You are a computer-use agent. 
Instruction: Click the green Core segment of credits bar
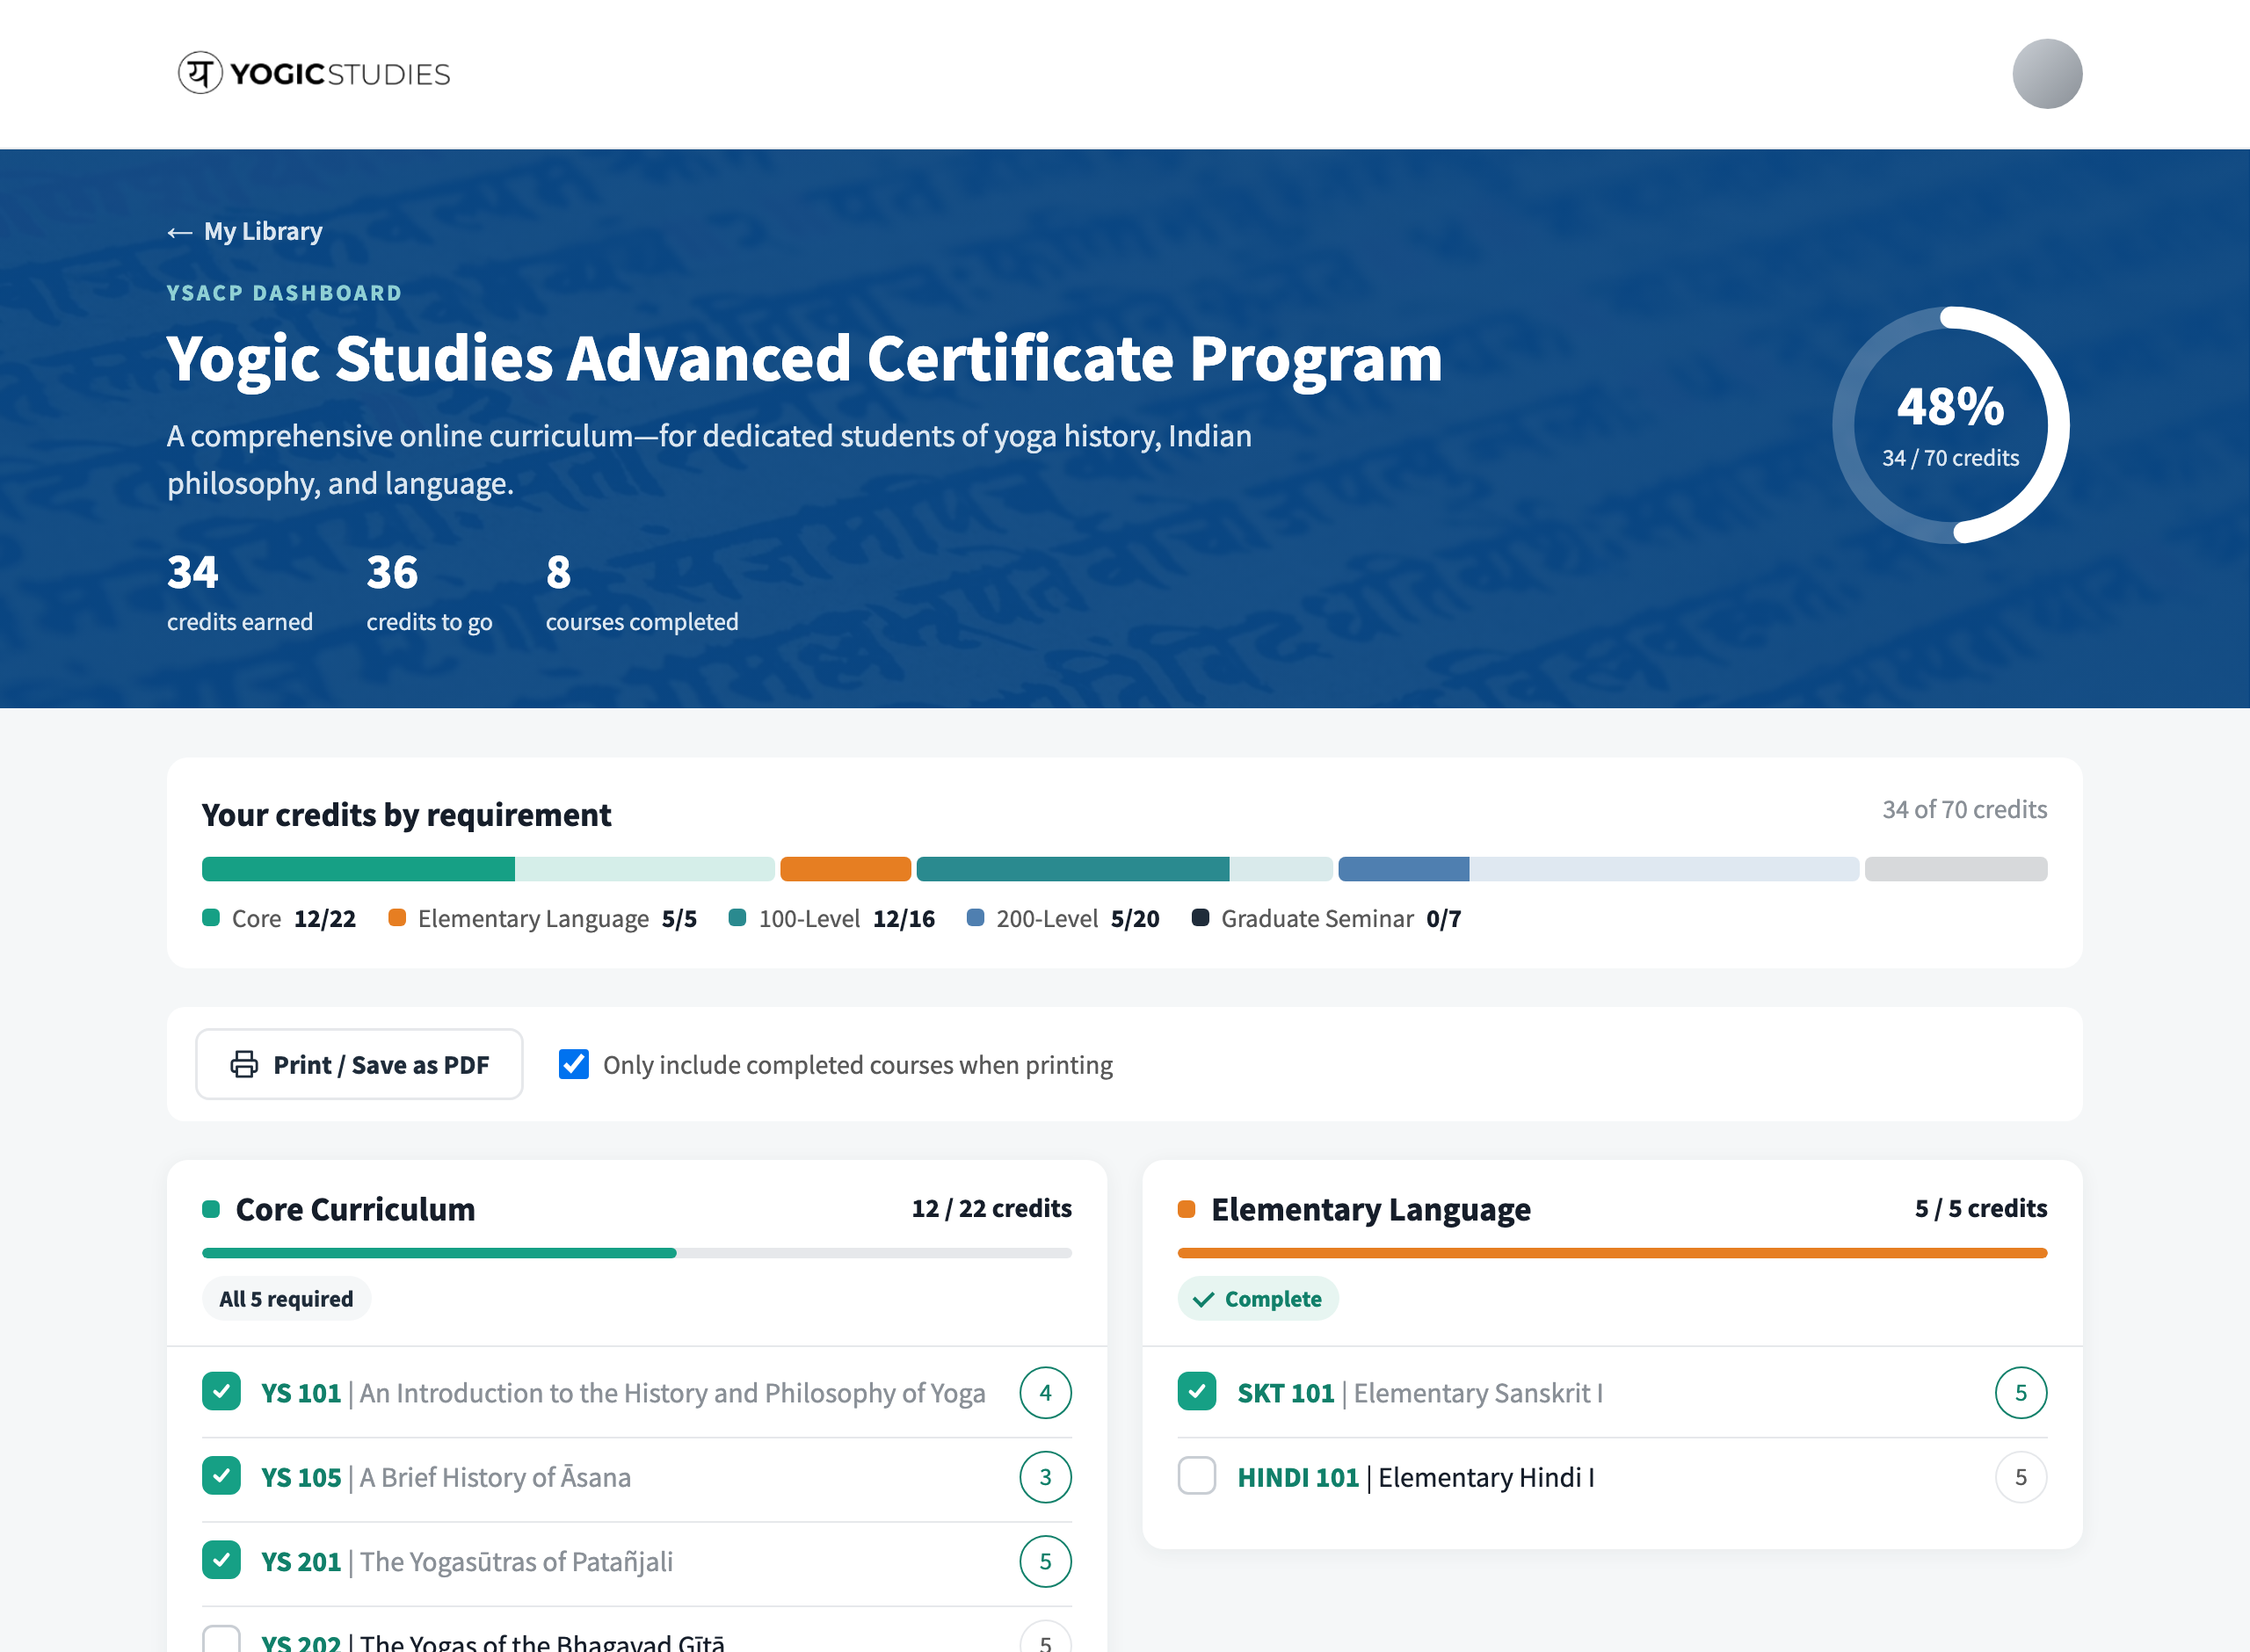click(x=358, y=869)
